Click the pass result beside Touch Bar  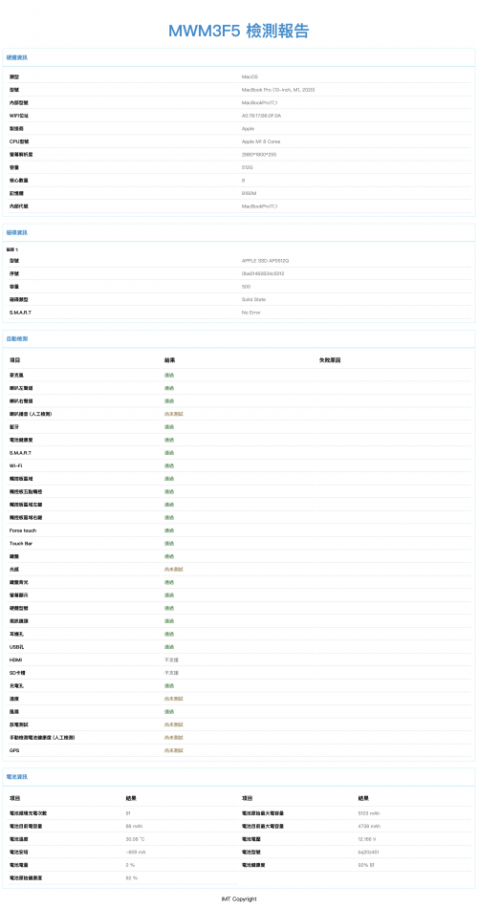pos(168,543)
